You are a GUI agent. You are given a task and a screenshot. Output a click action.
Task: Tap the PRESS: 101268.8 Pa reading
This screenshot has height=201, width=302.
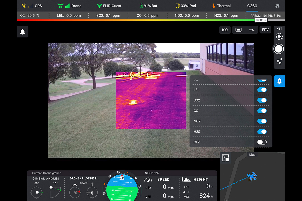[x=266, y=16]
